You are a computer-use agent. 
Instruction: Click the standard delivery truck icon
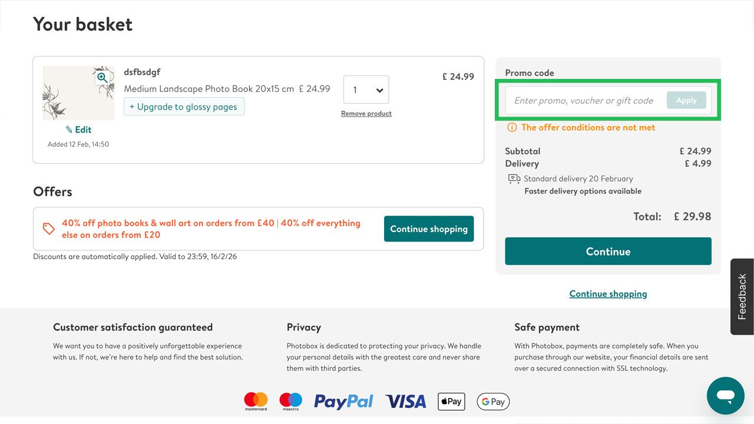click(513, 178)
